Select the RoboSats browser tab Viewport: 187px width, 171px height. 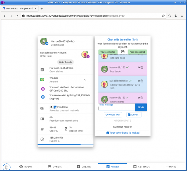(x=20, y=8)
